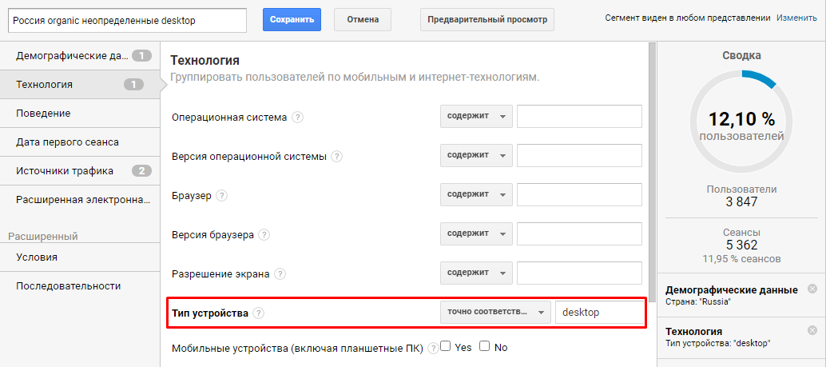Check the Yes box for Мобильные устройства
826x367 pixels.
point(446,346)
